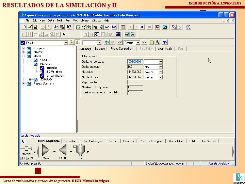
Task: Click the << previous form button
Action: tap(120, 42)
